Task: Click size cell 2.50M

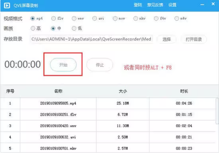Action: 123,137
